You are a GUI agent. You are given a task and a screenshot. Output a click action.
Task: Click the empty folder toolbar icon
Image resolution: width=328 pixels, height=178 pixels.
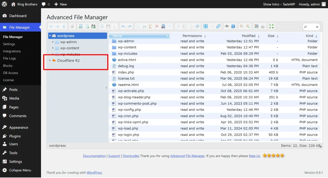tap(163, 26)
